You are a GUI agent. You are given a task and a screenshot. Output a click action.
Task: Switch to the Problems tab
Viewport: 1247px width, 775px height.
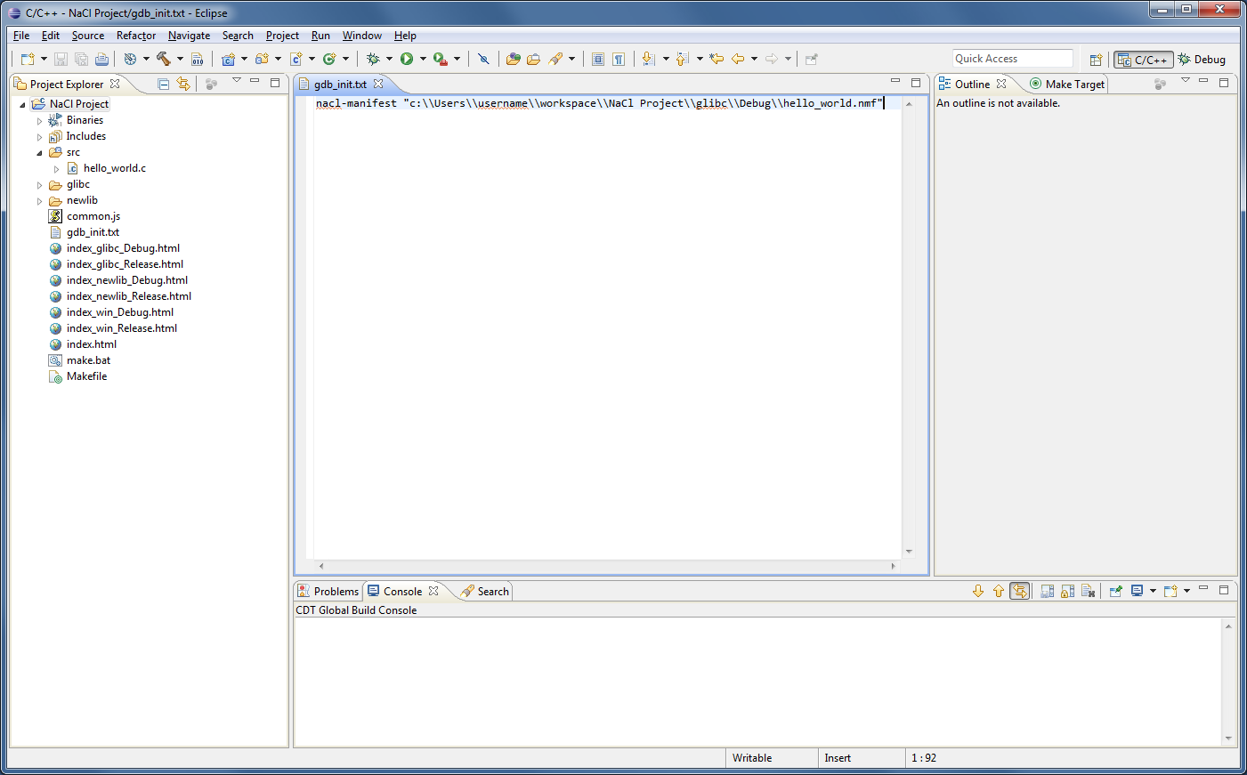tap(328, 591)
